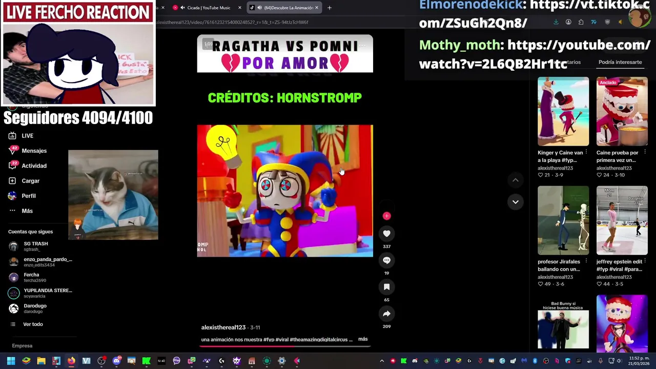Click Cargar to upload a video
This screenshot has width=656, height=369.
(x=24, y=181)
